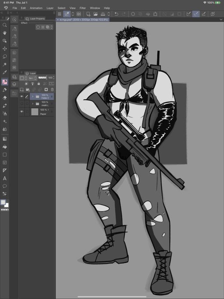Open the File menu

pos(14,8)
